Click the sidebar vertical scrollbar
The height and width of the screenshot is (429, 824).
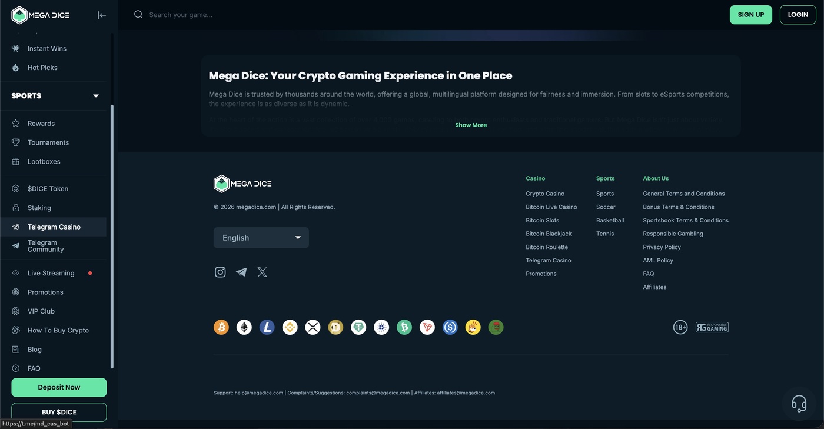[x=112, y=237]
